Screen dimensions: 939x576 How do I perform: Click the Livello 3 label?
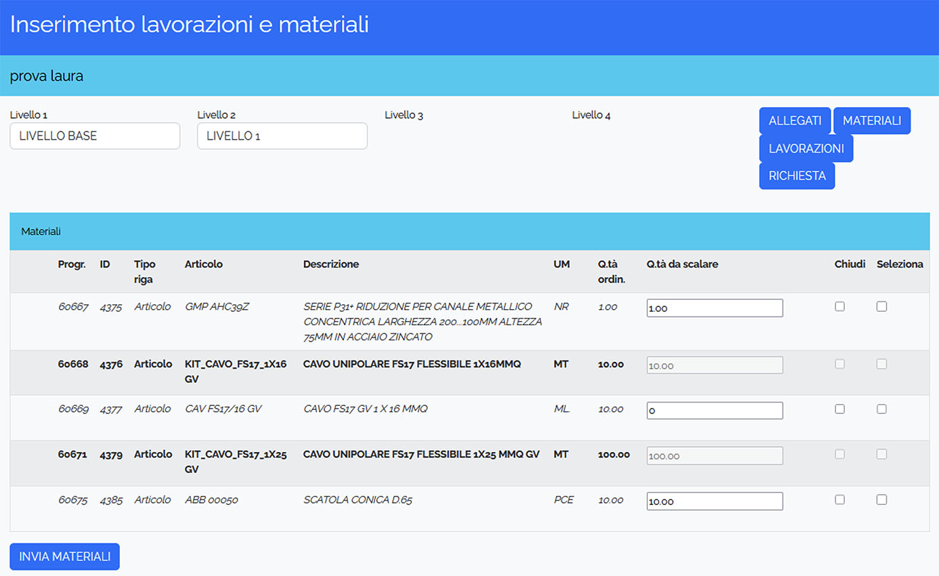pos(404,115)
